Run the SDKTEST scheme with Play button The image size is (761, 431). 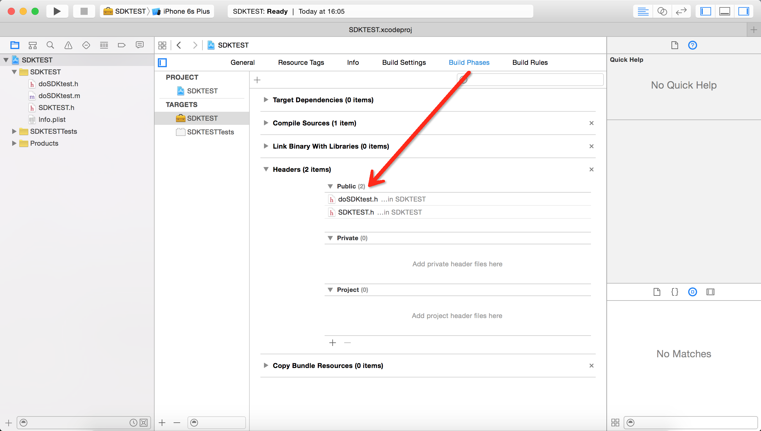tap(57, 11)
